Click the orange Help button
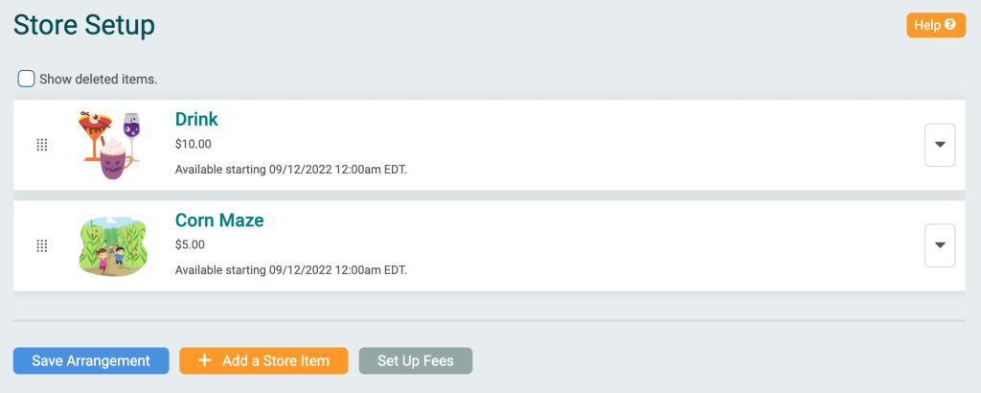 click(x=936, y=25)
